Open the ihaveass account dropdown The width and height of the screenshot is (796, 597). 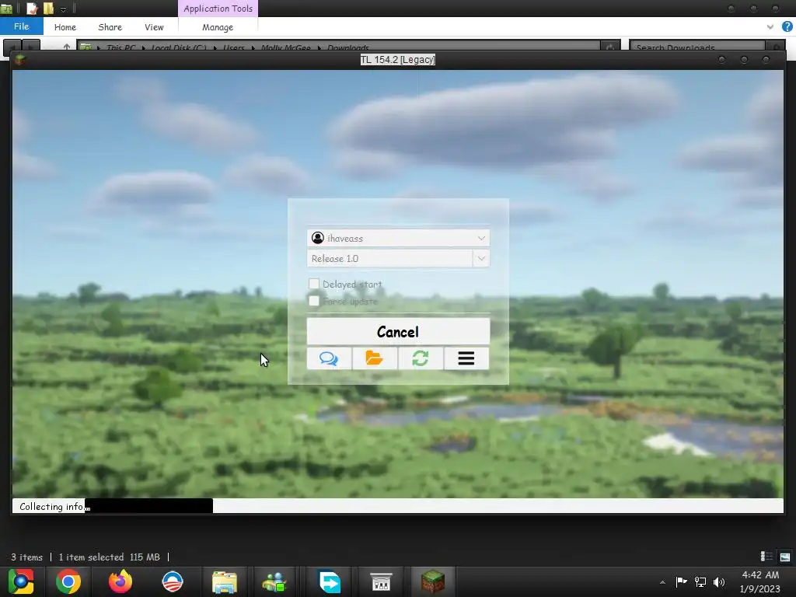(x=398, y=238)
